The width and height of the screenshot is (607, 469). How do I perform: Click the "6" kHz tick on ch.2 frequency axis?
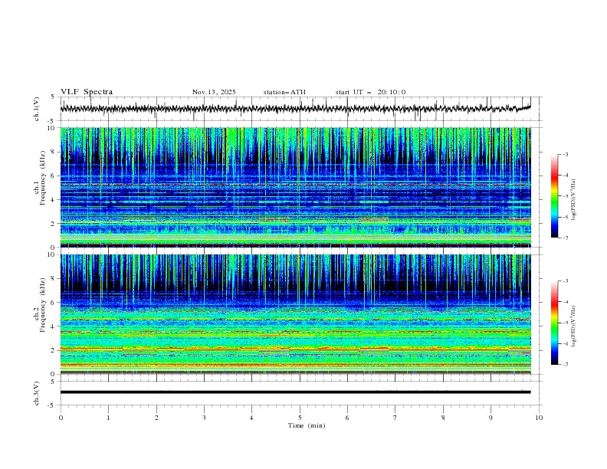pyautogui.click(x=54, y=303)
